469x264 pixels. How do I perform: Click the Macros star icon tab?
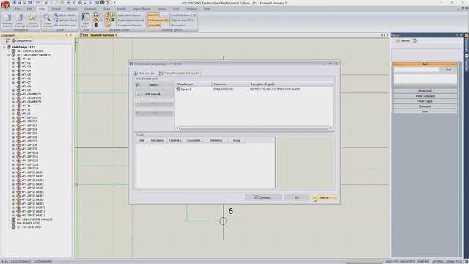[402, 41]
